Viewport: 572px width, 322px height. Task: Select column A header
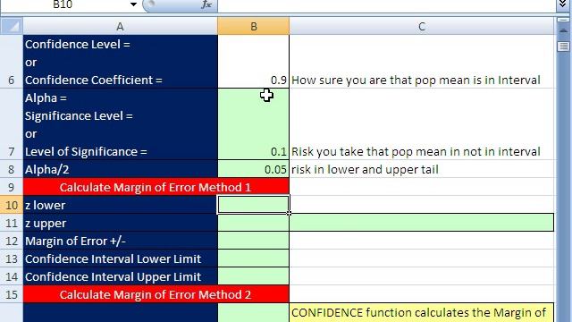click(120, 26)
